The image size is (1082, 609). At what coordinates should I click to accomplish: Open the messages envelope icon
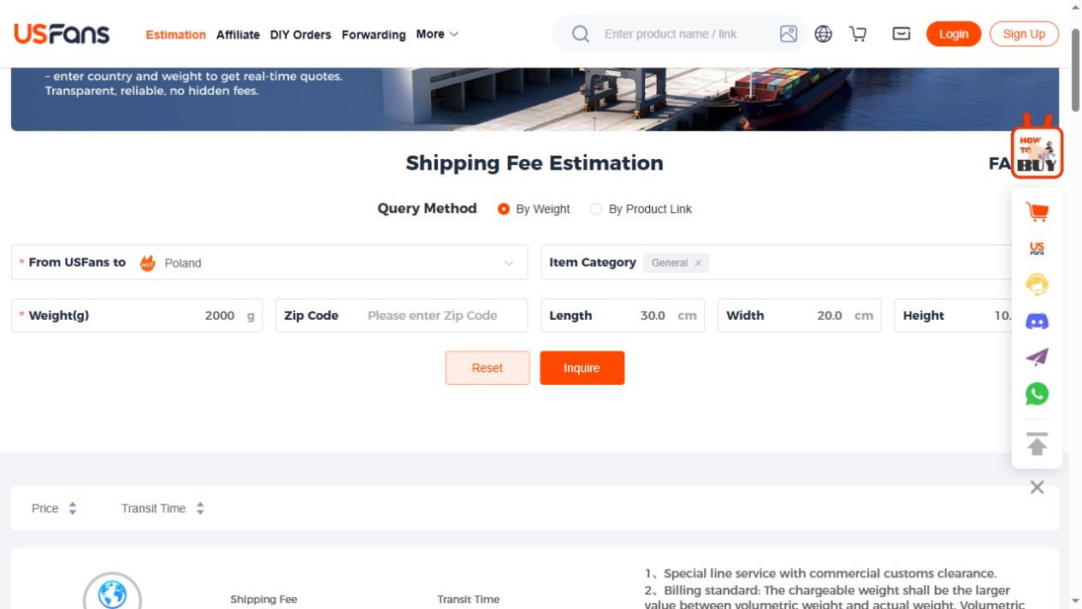coord(902,34)
